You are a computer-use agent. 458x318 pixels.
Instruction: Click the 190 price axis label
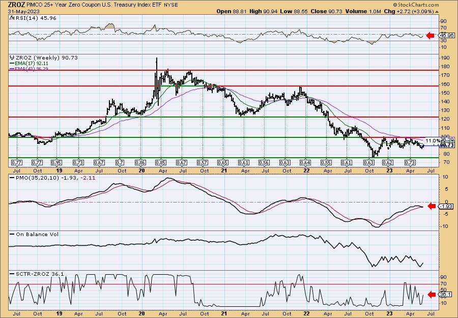click(x=444, y=58)
